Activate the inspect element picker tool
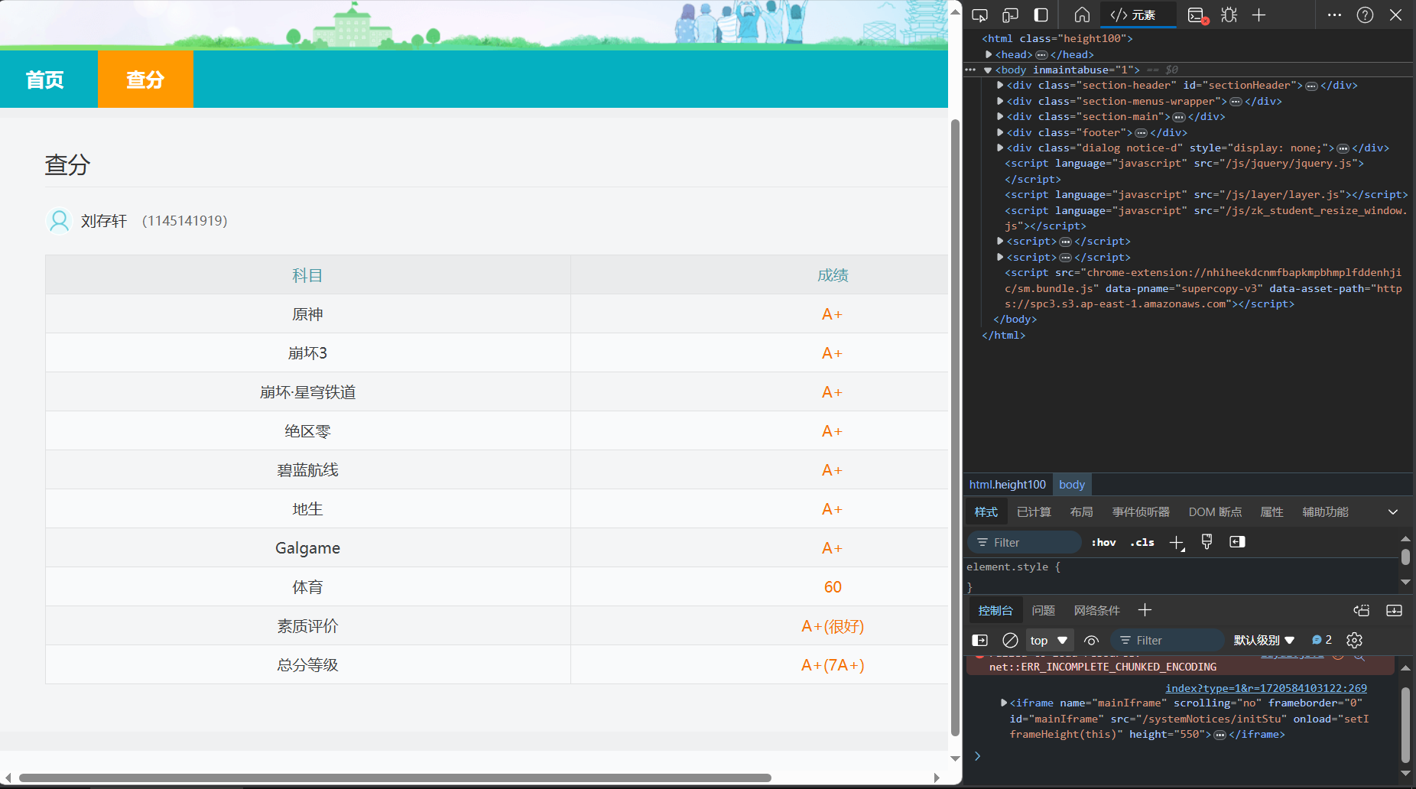 click(979, 15)
